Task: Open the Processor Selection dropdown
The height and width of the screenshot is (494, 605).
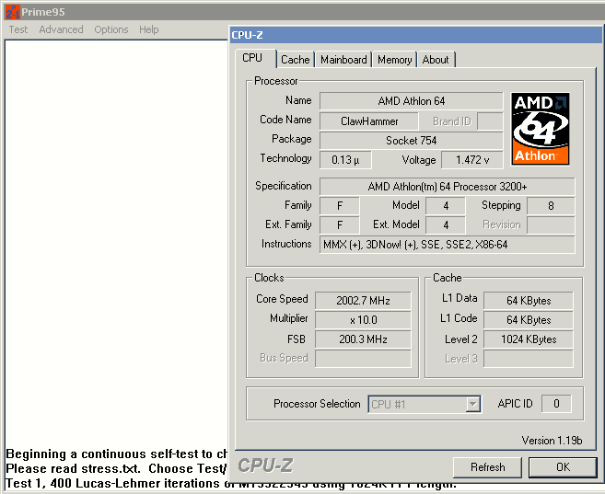Action: 425,404
